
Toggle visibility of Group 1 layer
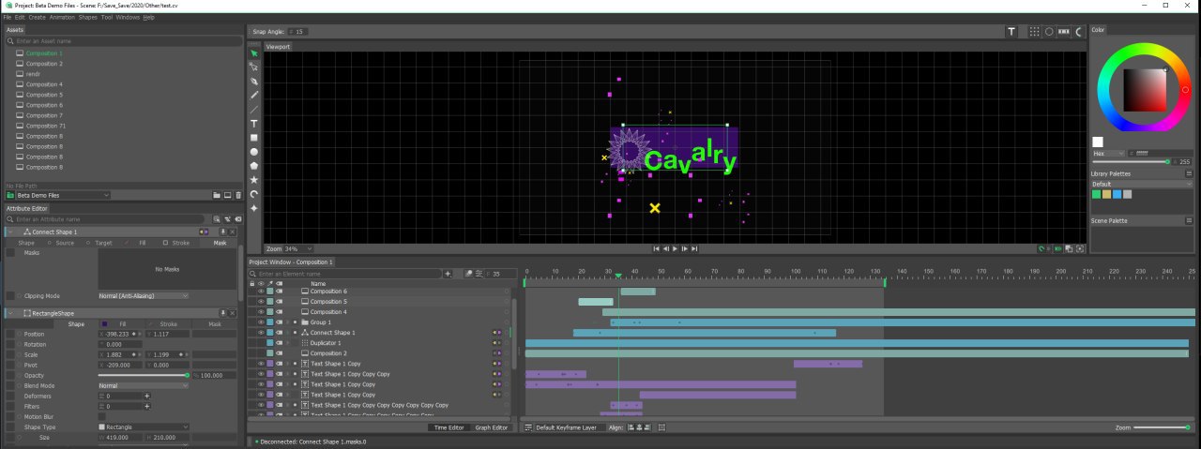(261, 322)
